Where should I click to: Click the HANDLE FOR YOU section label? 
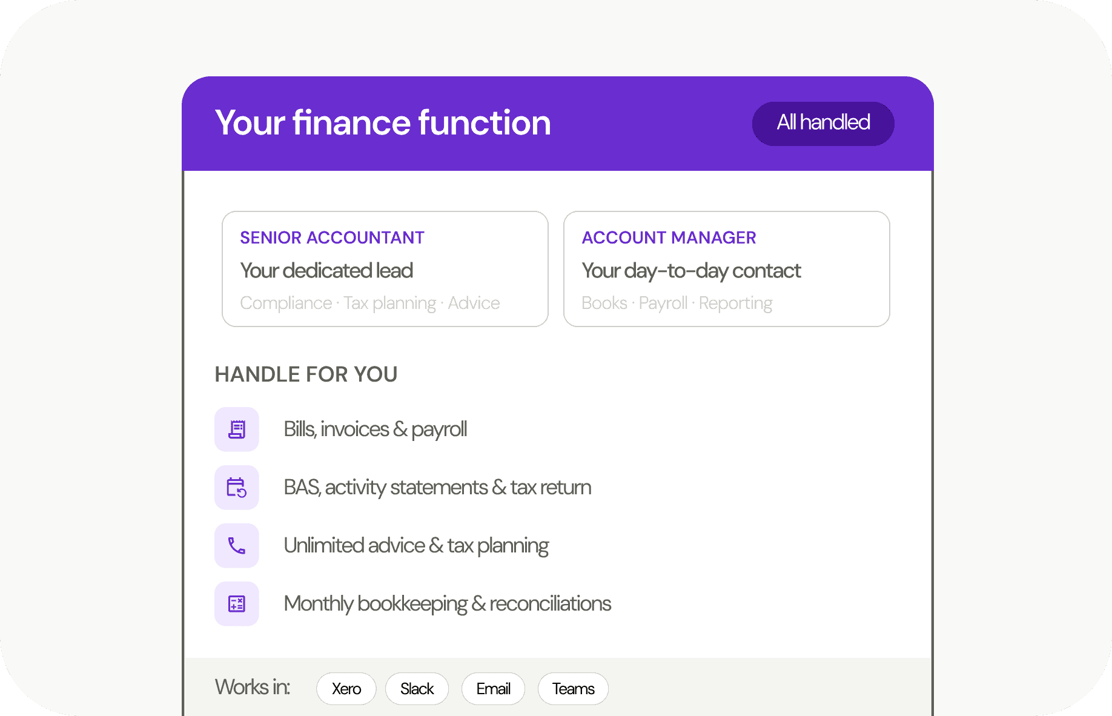[306, 374]
